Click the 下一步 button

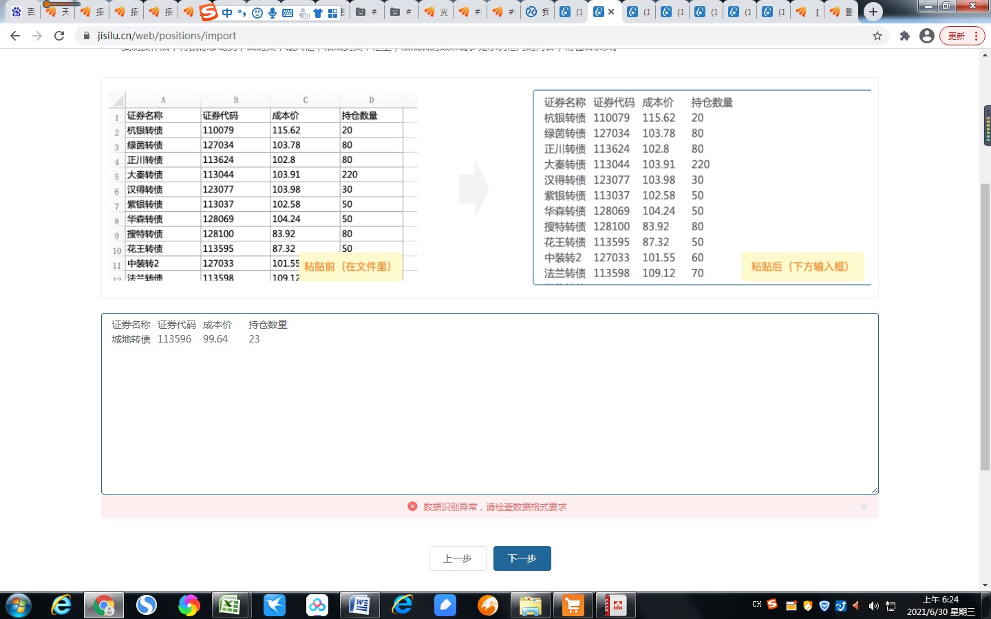[x=522, y=558]
